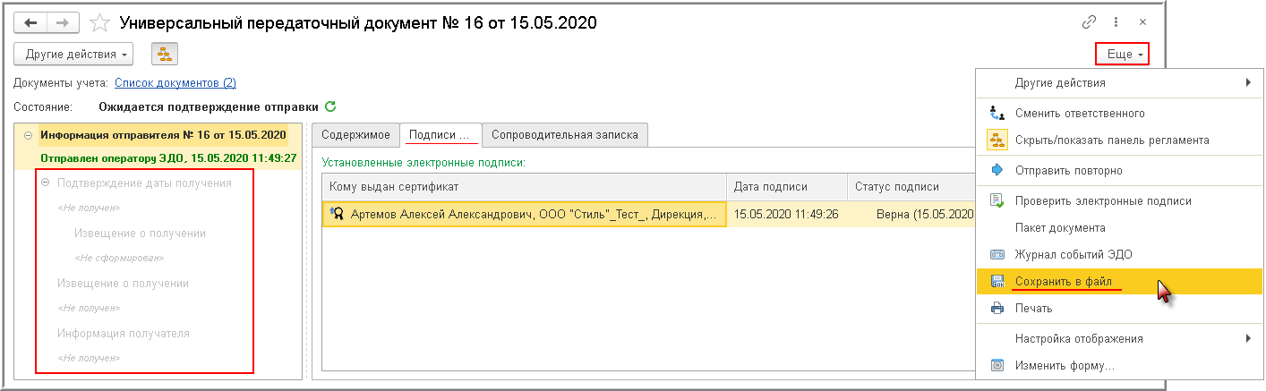This screenshot has height=391, width=1266.
Task: Switch to the "Содержимое" tab
Action: point(355,135)
